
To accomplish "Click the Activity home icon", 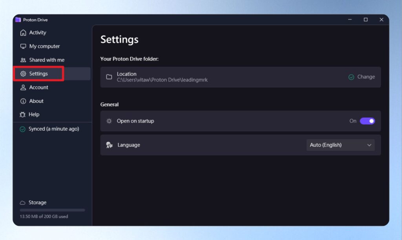I will 23,33.
